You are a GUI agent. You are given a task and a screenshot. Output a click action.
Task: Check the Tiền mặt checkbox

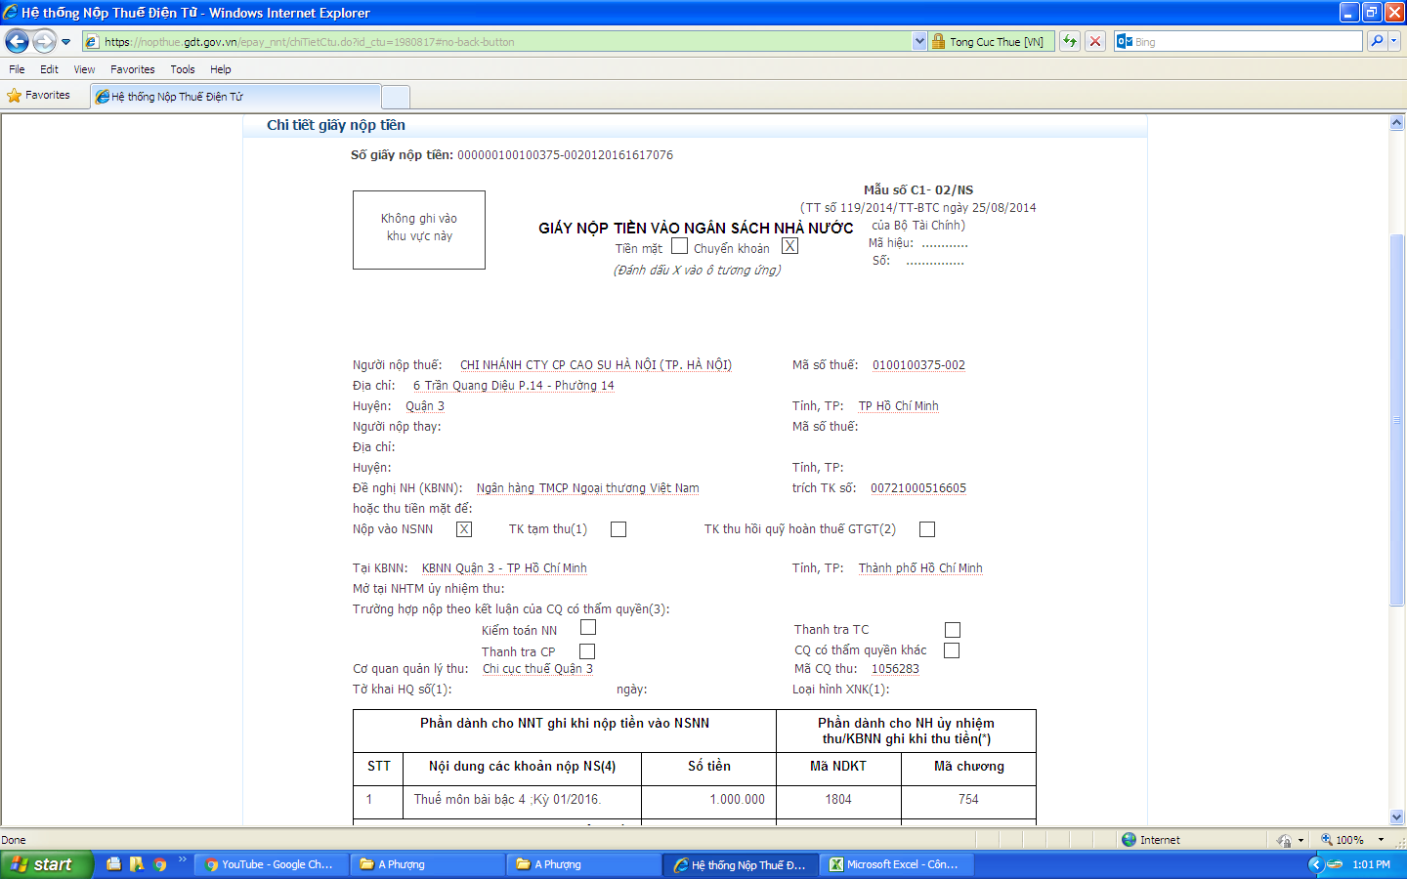pos(679,246)
